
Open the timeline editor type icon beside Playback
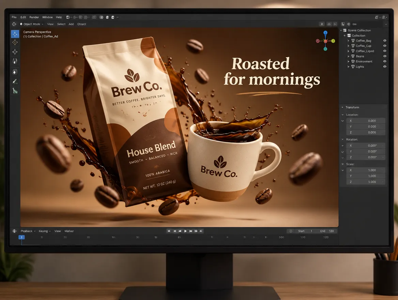coord(14,231)
